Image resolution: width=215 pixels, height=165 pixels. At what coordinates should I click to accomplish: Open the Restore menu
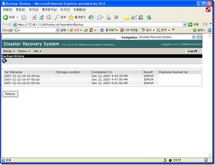click(x=24, y=51)
